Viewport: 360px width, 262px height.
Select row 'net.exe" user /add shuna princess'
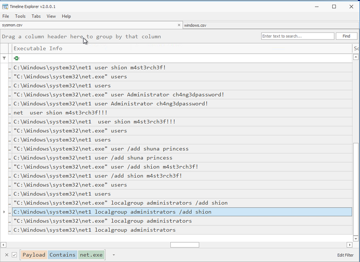[182, 149]
